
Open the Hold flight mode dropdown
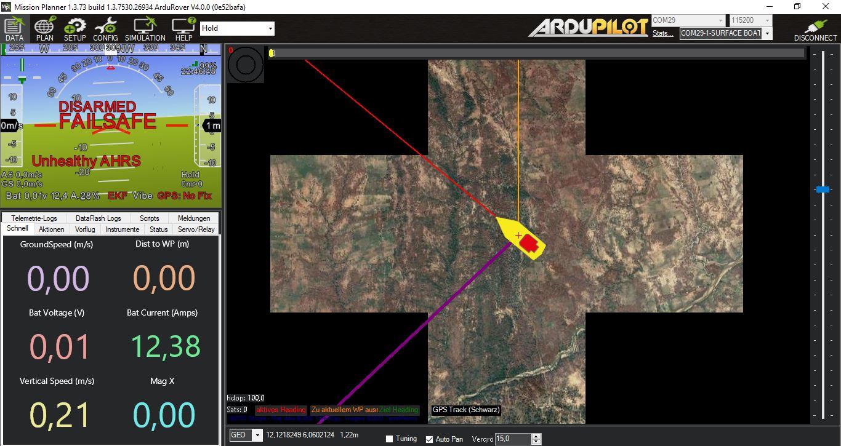[x=237, y=28]
